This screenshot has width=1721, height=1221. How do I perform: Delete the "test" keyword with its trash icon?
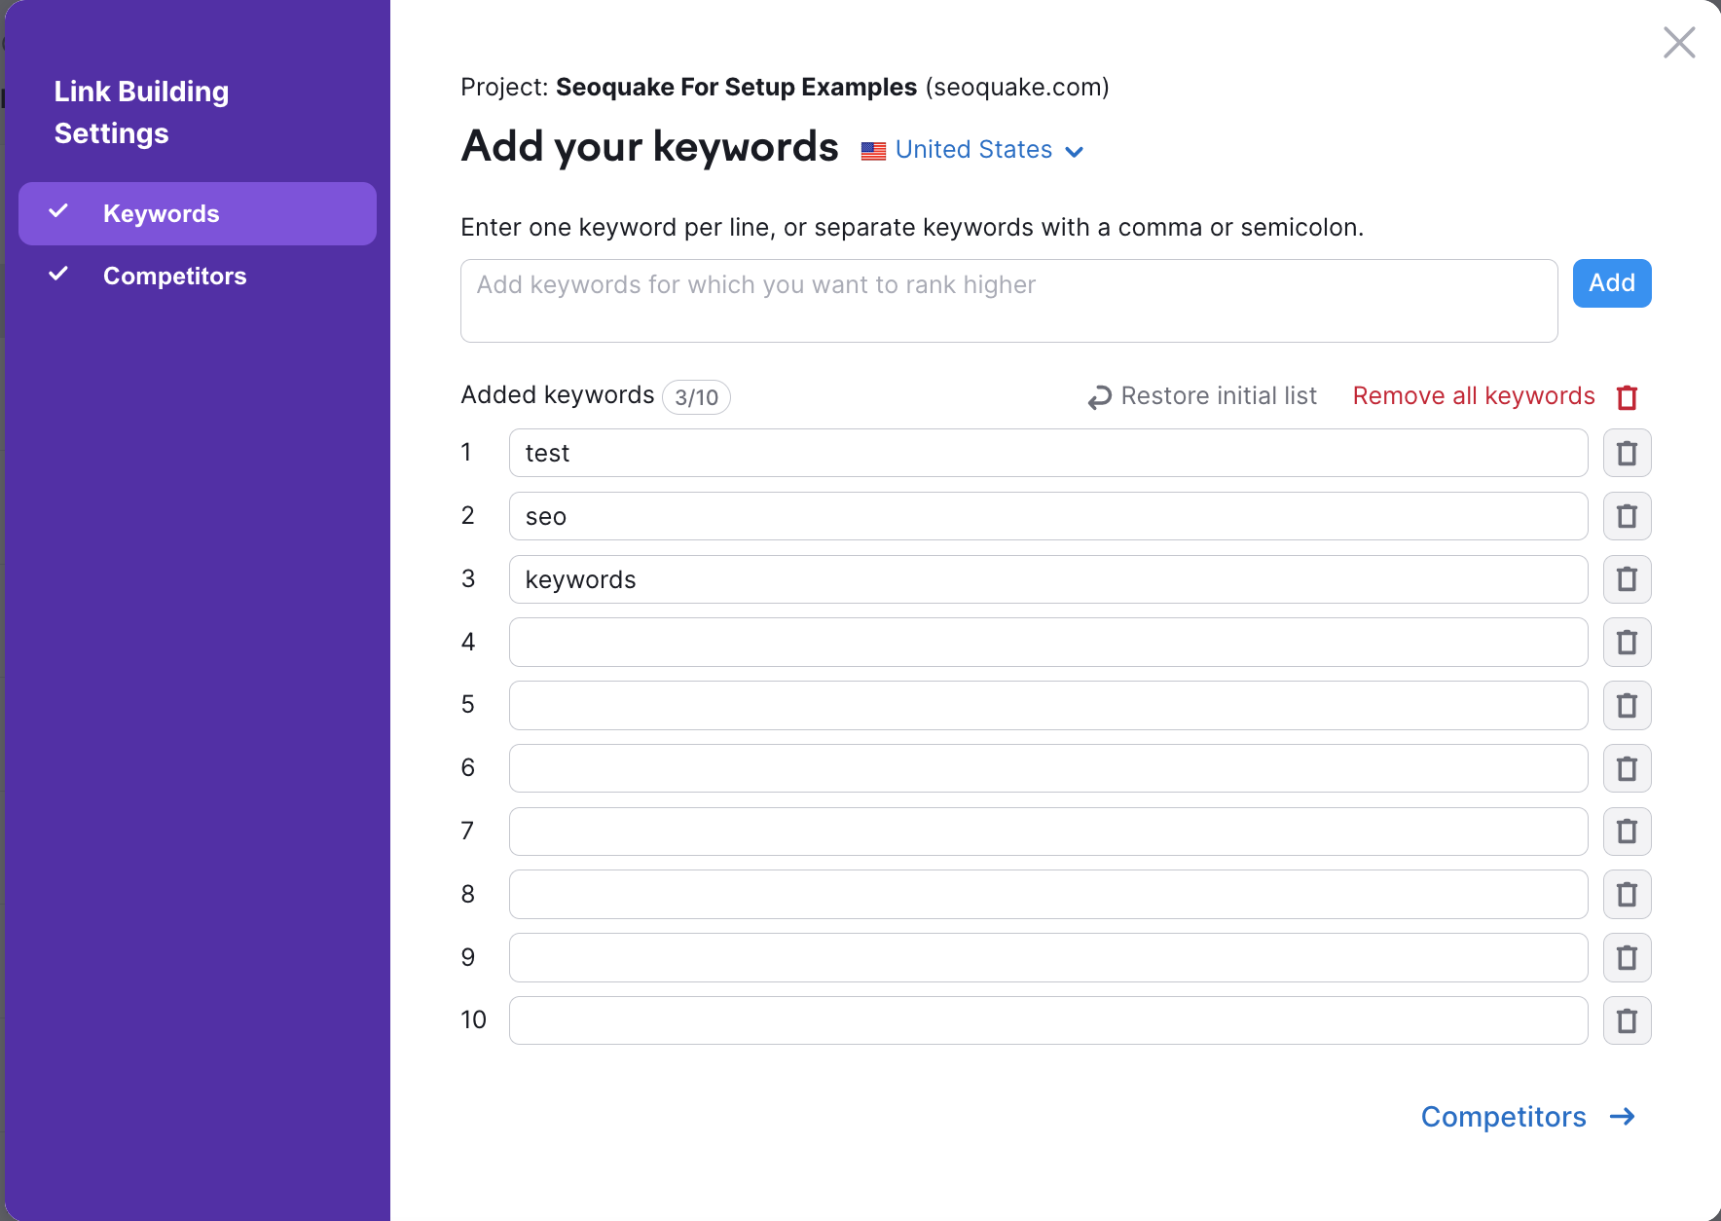coord(1627,453)
